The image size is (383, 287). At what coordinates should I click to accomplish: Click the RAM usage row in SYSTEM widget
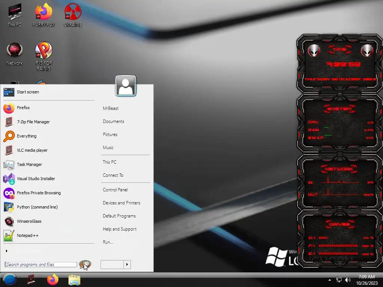341,130
